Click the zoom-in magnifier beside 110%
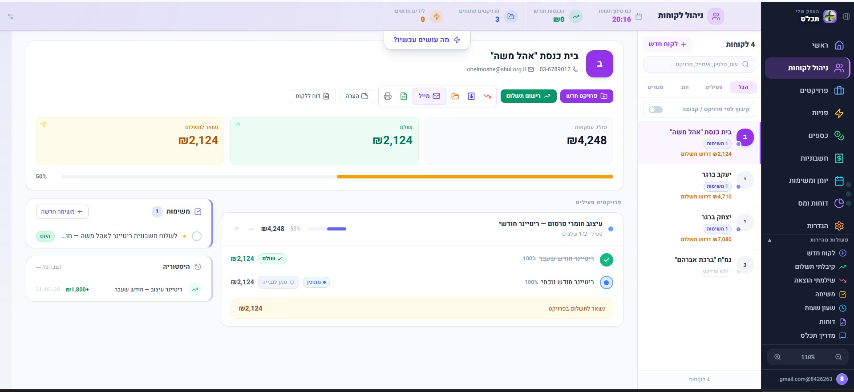The height and width of the screenshot is (392, 854). pyautogui.click(x=777, y=357)
